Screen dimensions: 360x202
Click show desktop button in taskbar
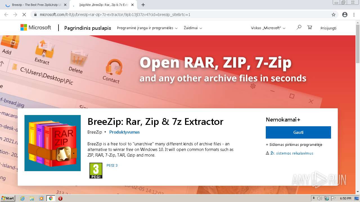click(357, 198)
